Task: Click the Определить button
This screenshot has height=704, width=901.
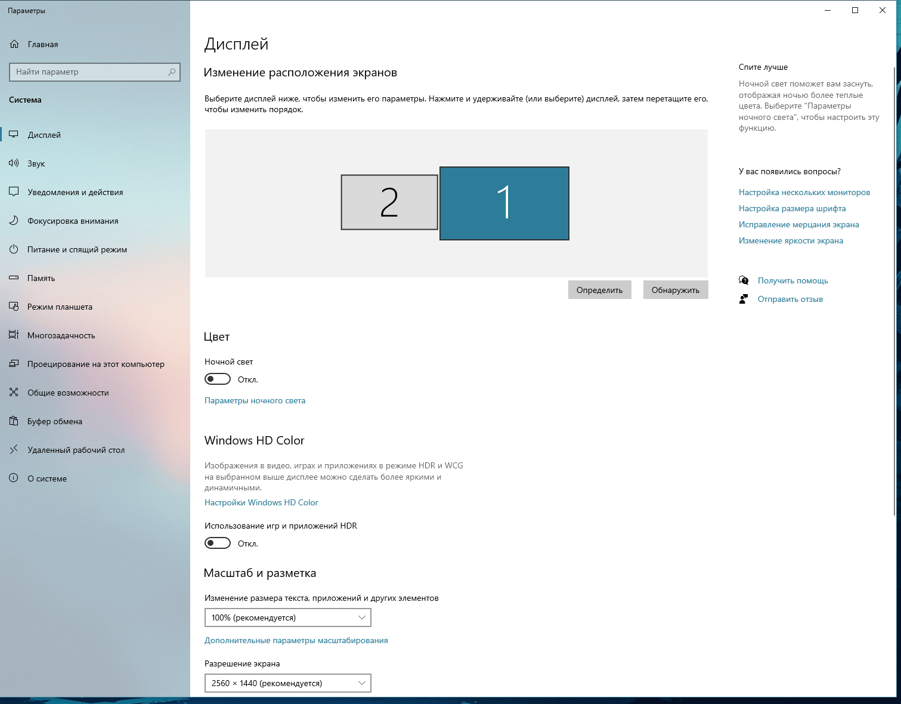Action: [599, 290]
